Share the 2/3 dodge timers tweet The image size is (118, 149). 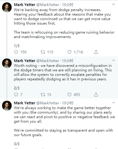[x=96, y=94]
